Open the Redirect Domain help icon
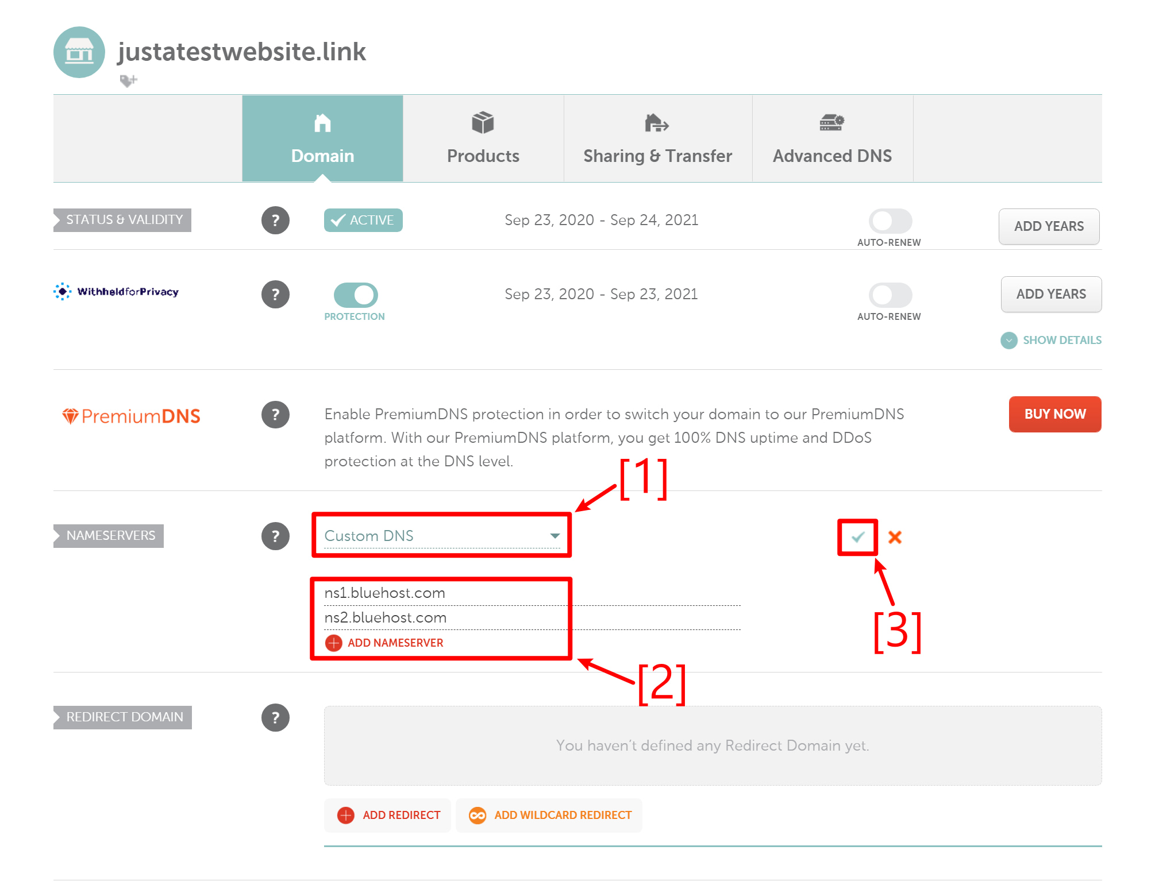The height and width of the screenshot is (885, 1155). (x=276, y=717)
